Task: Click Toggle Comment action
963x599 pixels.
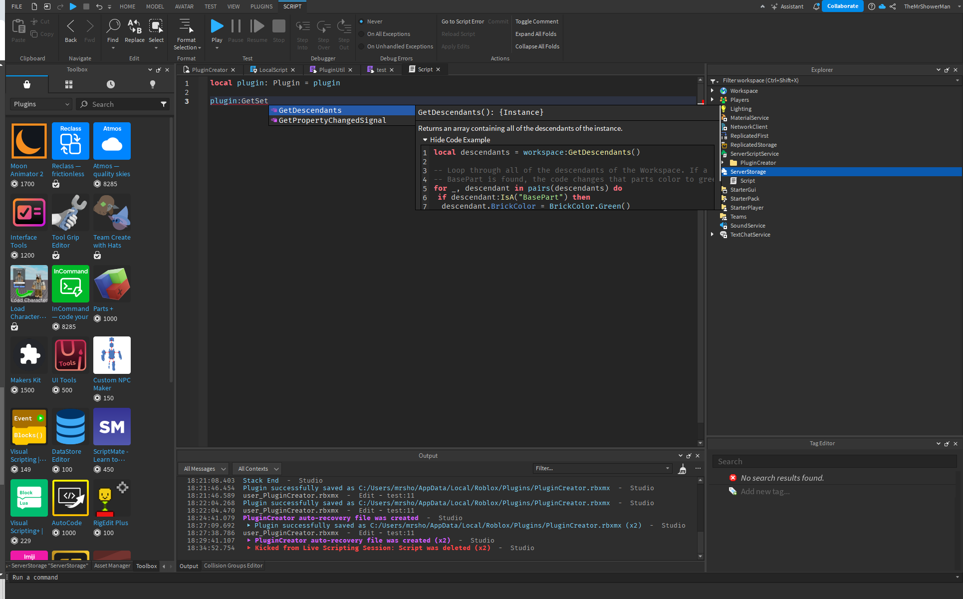Action: pyautogui.click(x=536, y=21)
